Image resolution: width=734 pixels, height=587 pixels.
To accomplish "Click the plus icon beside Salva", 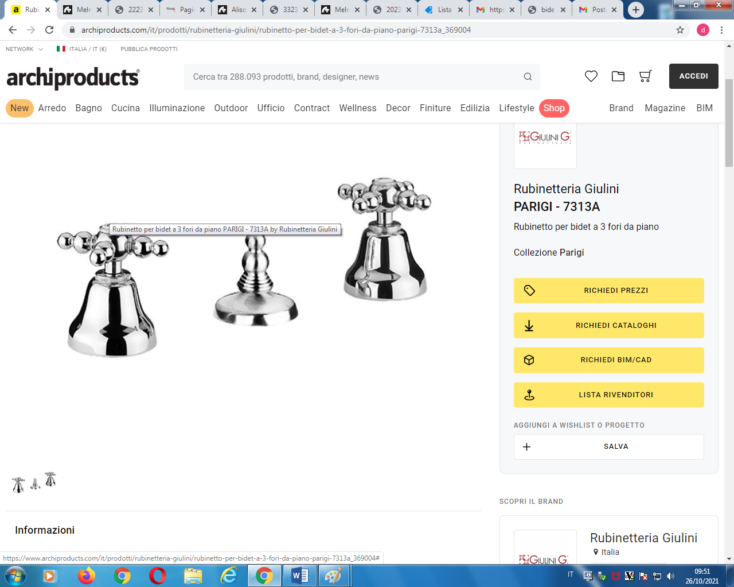I will 527,447.
